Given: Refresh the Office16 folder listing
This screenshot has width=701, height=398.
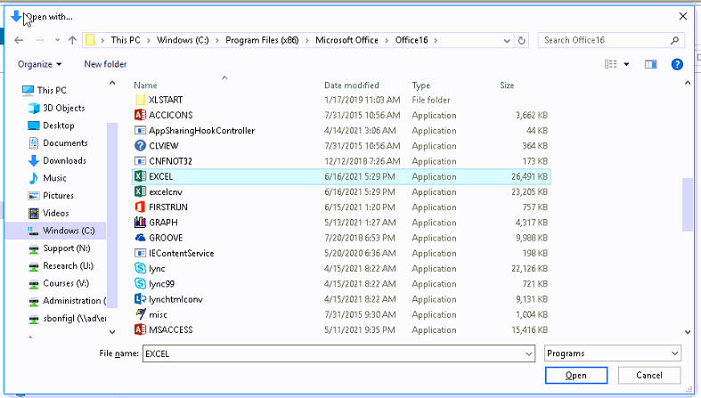Looking at the screenshot, I should coord(522,40).
